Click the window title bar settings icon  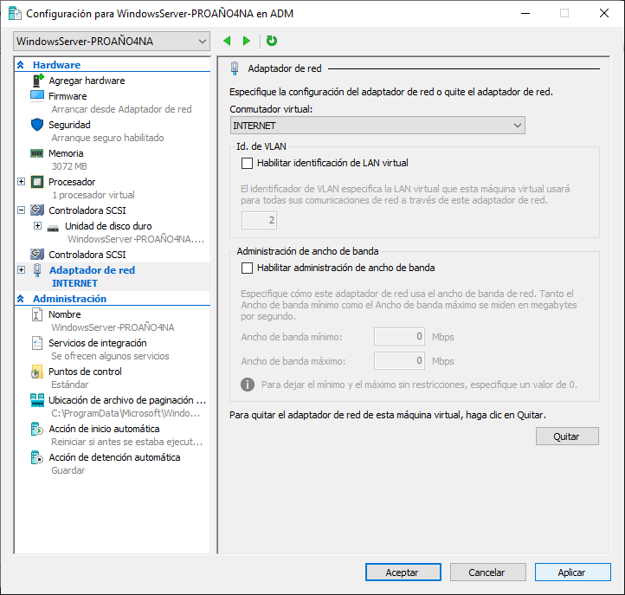pyautogui.click(x=15, y=13)
